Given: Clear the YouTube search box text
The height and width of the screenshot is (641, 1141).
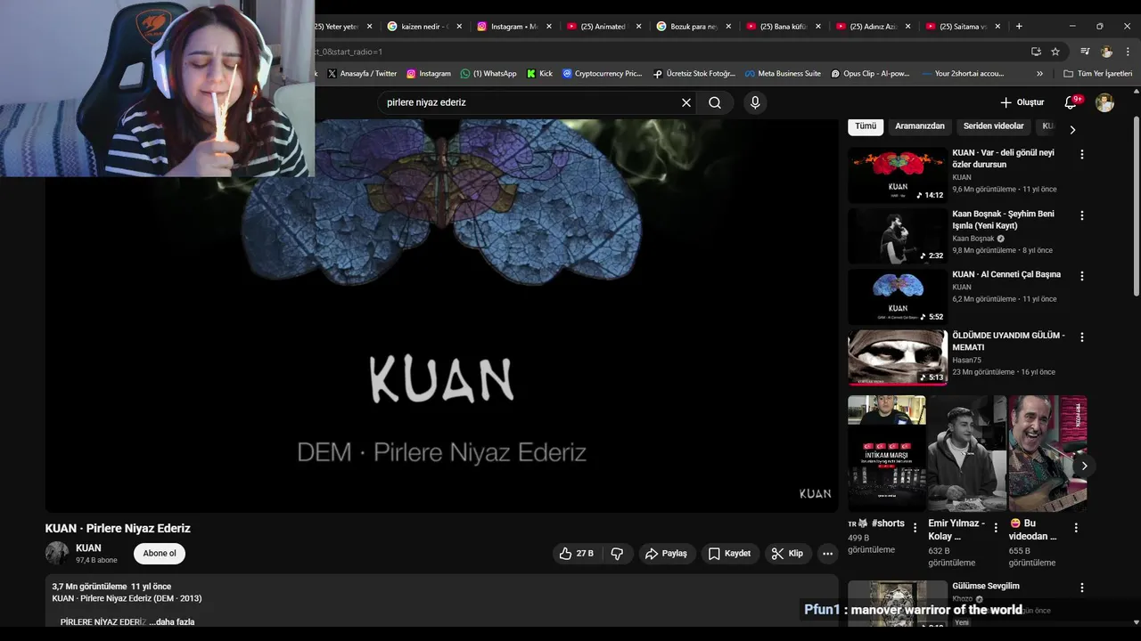Looking at the screenshot, I should [x=686, y=102].
